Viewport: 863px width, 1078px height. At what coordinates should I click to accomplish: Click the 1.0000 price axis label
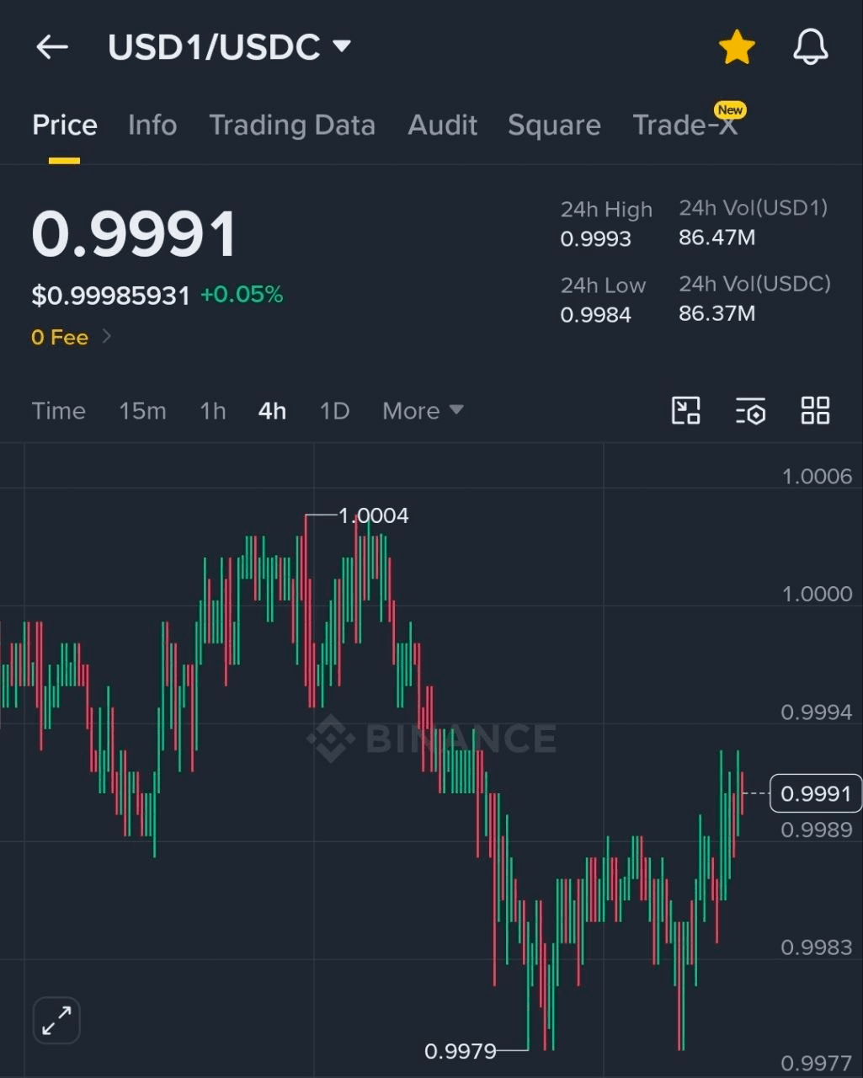tap(817, 594)
